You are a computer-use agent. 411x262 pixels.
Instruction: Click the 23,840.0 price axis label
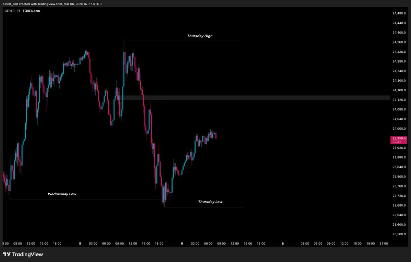pyautogui.click(x=399, y=167)
